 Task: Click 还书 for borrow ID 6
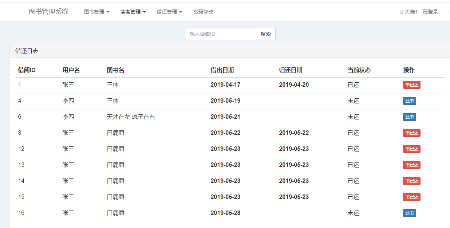tap(409, 117)
